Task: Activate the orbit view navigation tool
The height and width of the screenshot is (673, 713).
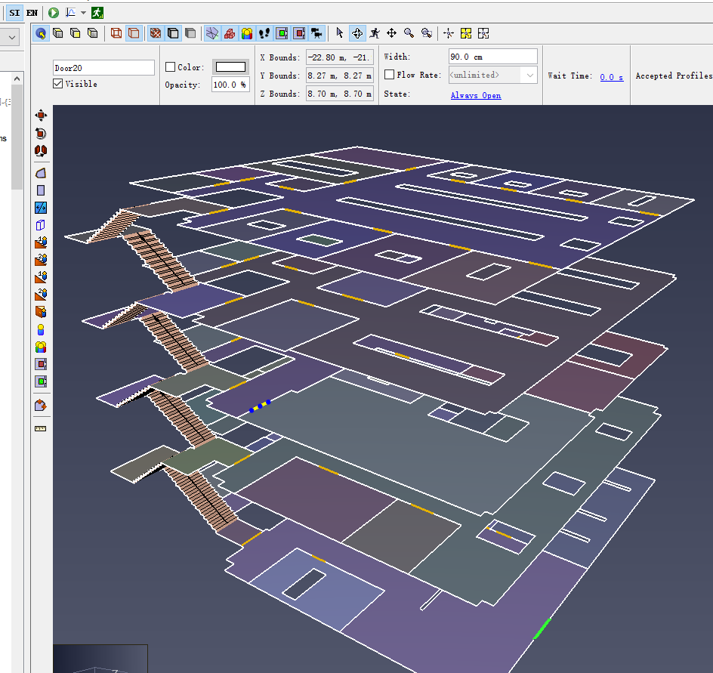Action: pyautogui.click(x=357, y=33)
